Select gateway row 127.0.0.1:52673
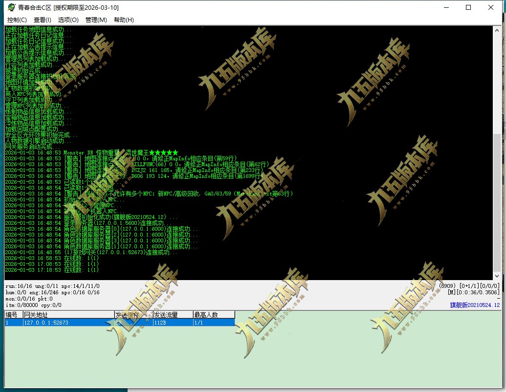This screenshot has width=506, height=392. (119, 323)
